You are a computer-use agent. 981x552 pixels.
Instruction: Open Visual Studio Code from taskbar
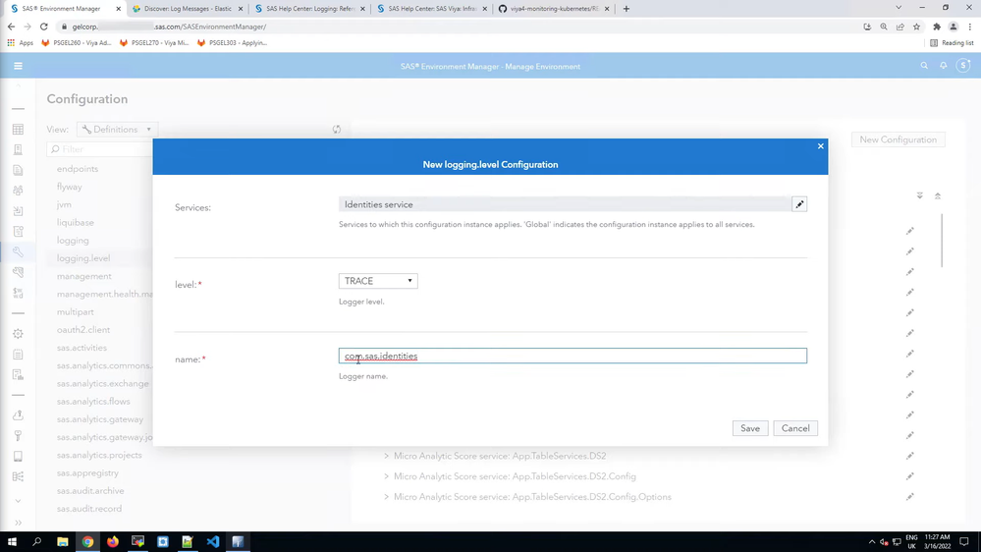(x=213, y=542)
